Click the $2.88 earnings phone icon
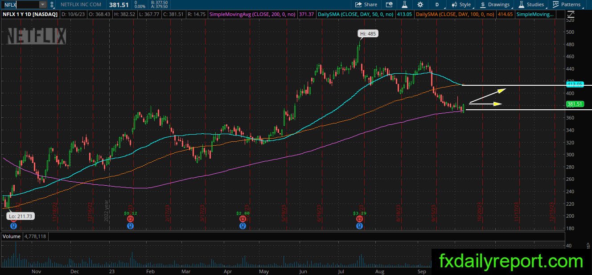This screenshot has width=592, height=275. (x=243, y=219)
